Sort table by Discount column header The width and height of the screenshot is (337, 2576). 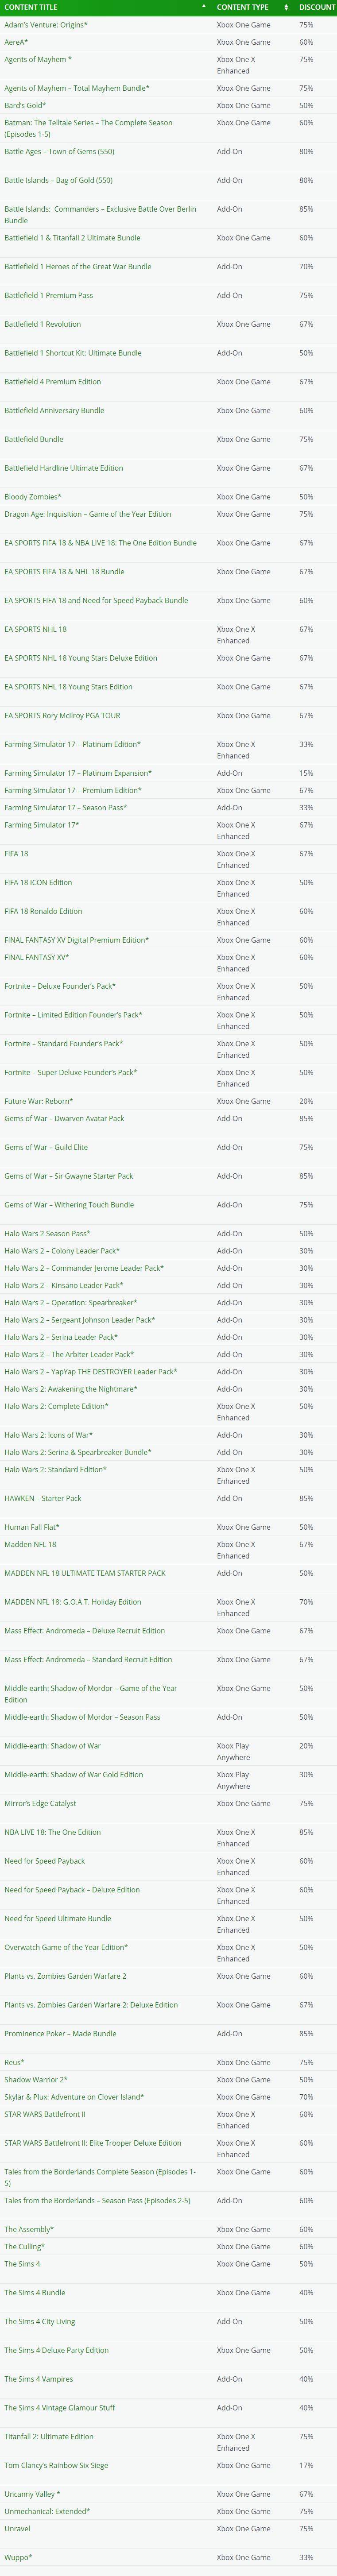click(316, 7)
